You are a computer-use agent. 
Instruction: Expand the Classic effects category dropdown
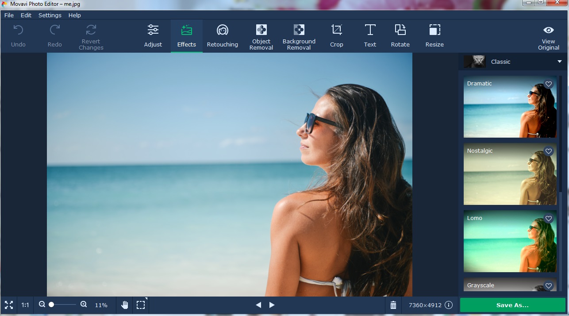[x=559, y=62]
